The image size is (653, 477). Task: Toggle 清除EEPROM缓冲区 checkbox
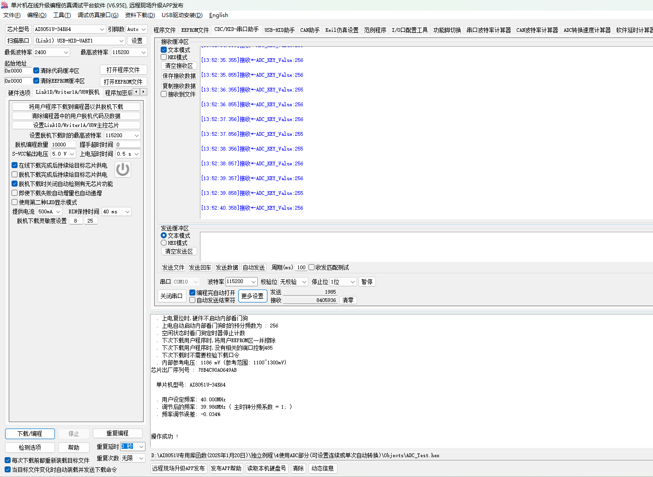[36, 81]
